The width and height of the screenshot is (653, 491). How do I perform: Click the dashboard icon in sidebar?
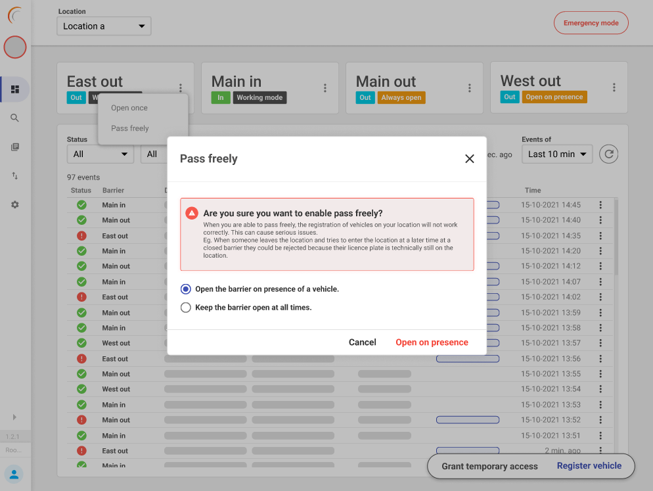15,89
